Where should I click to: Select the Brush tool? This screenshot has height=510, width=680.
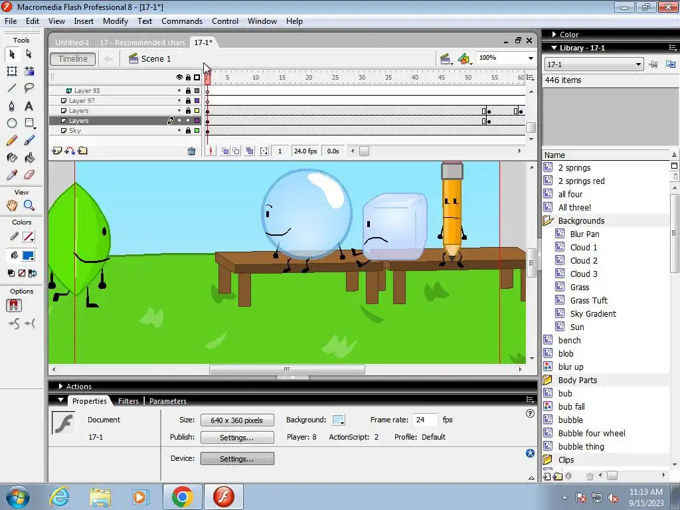point(29,141)
